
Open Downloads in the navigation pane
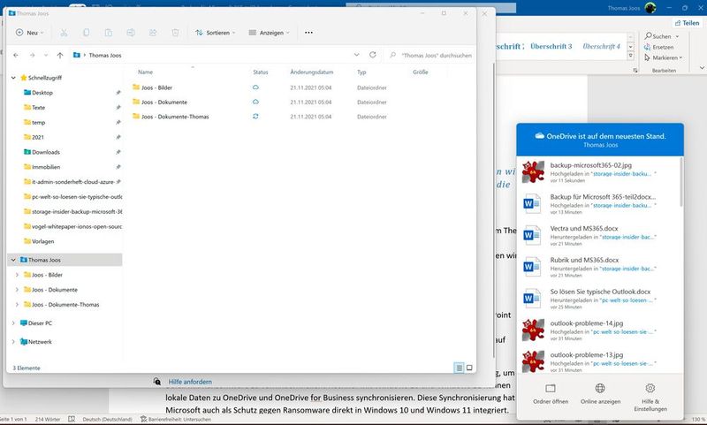coord(46,152)
